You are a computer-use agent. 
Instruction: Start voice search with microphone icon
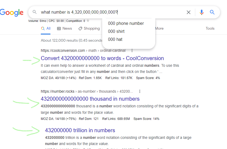point(201,12)
